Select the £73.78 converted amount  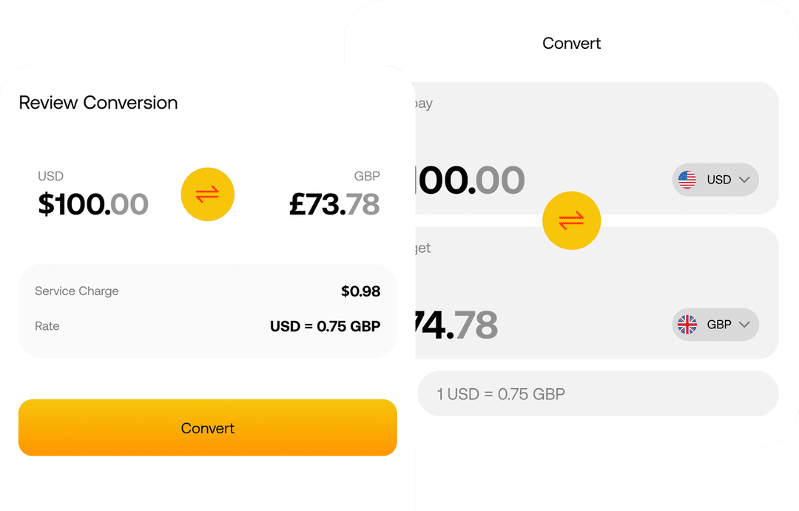click(x=334, y=204)
